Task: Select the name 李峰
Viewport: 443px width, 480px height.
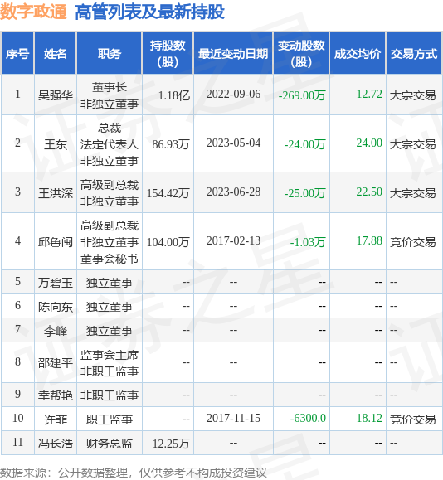Action: click(56, 331)
